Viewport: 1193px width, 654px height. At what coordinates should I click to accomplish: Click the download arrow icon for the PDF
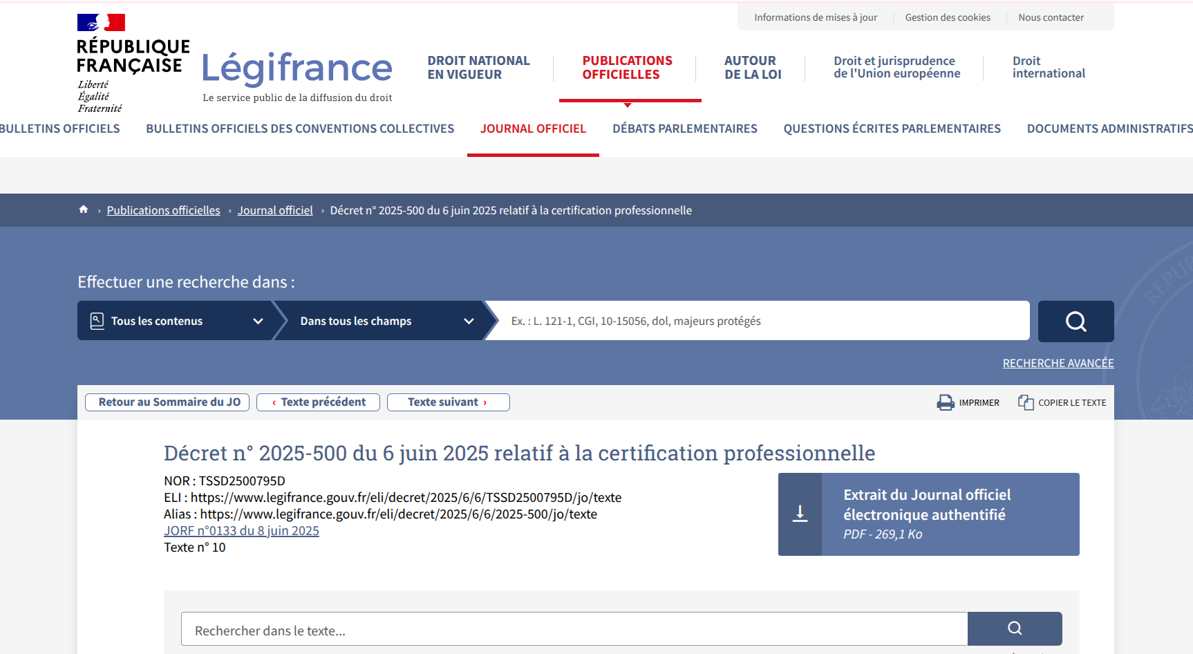(x=800, y=514)
